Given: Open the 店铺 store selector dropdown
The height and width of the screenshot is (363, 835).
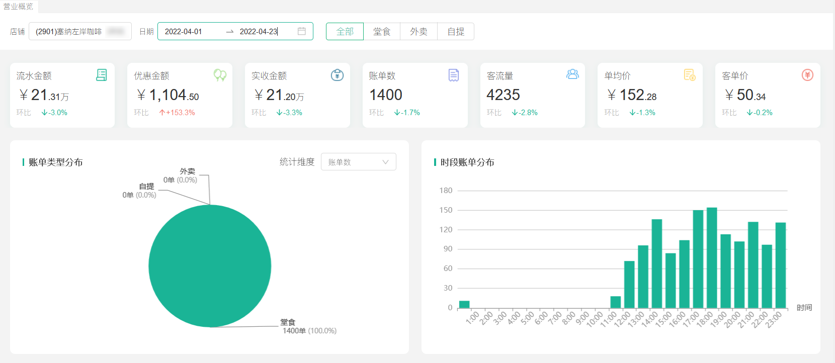Looking at the screenshot, I should 80,31.
